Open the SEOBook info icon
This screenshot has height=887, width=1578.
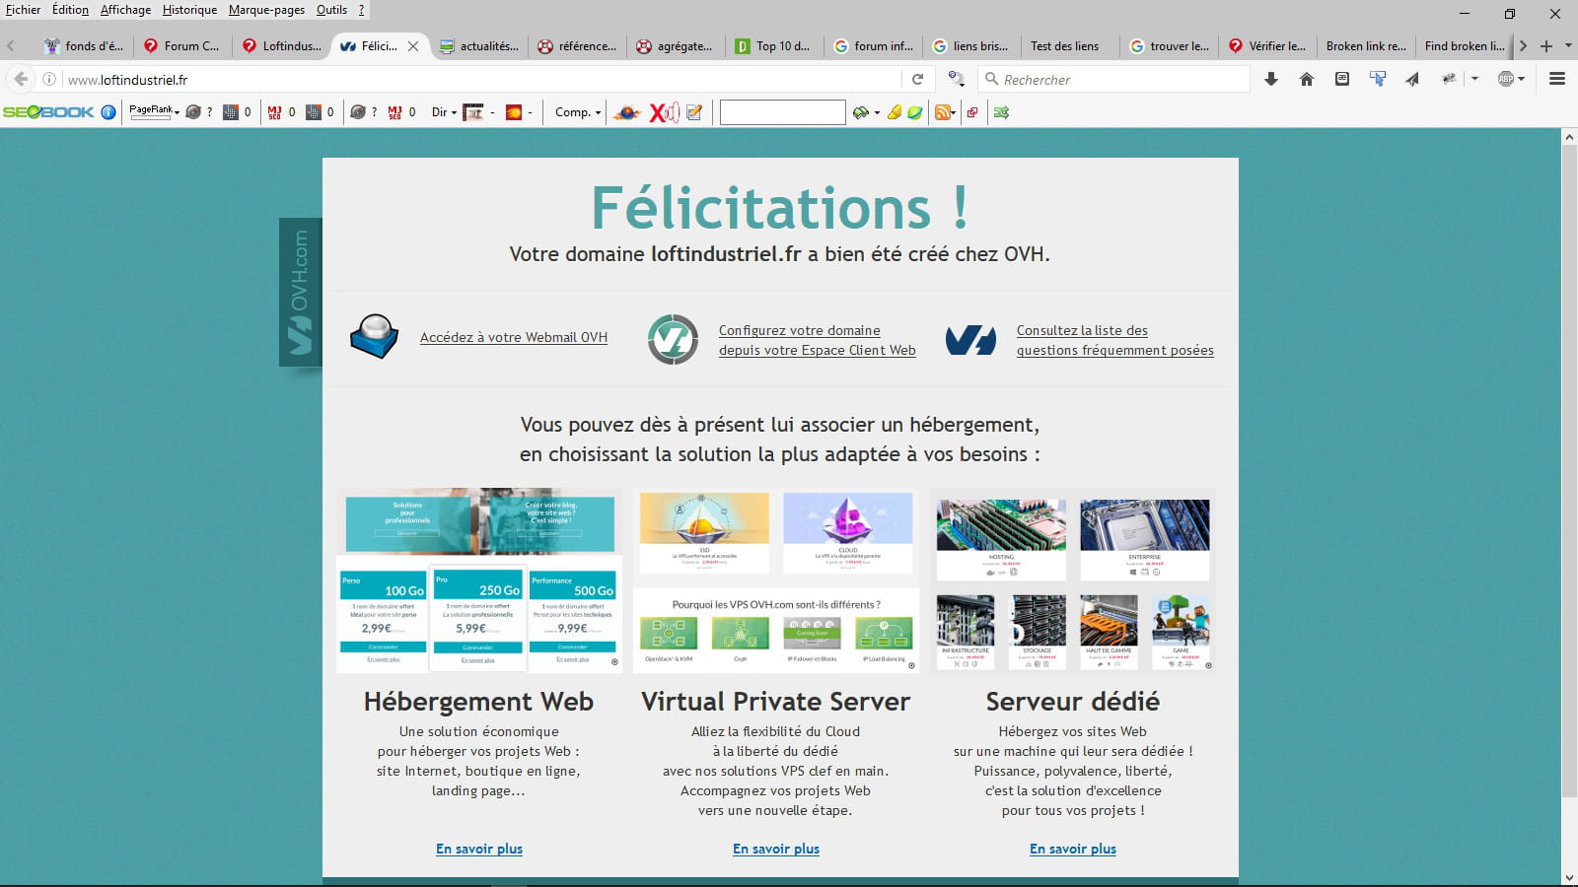(x=108, y=112)
